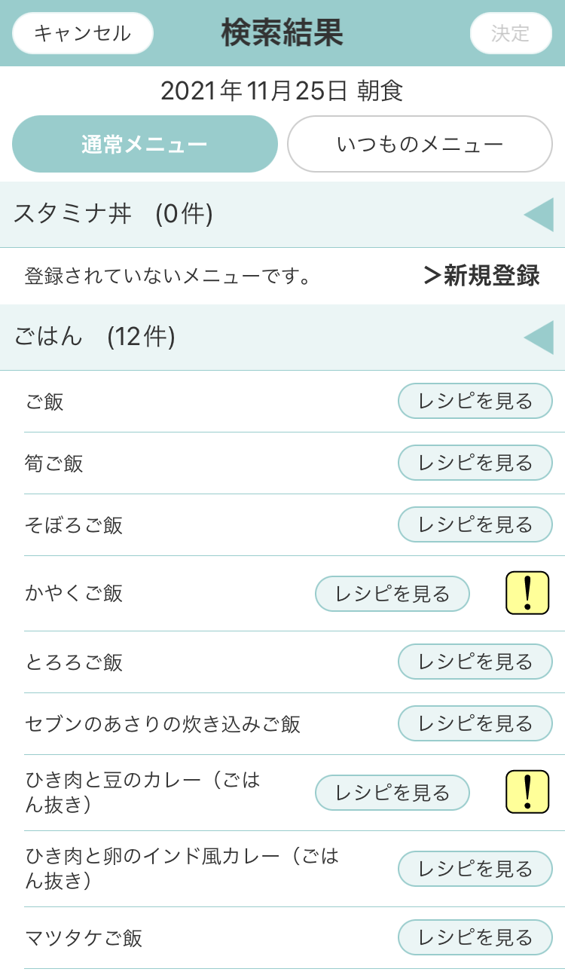Open recipe for マツタケご飯

[475, 937]
